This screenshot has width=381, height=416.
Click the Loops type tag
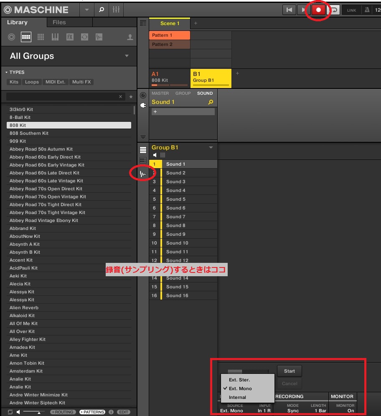click(32, 82)
